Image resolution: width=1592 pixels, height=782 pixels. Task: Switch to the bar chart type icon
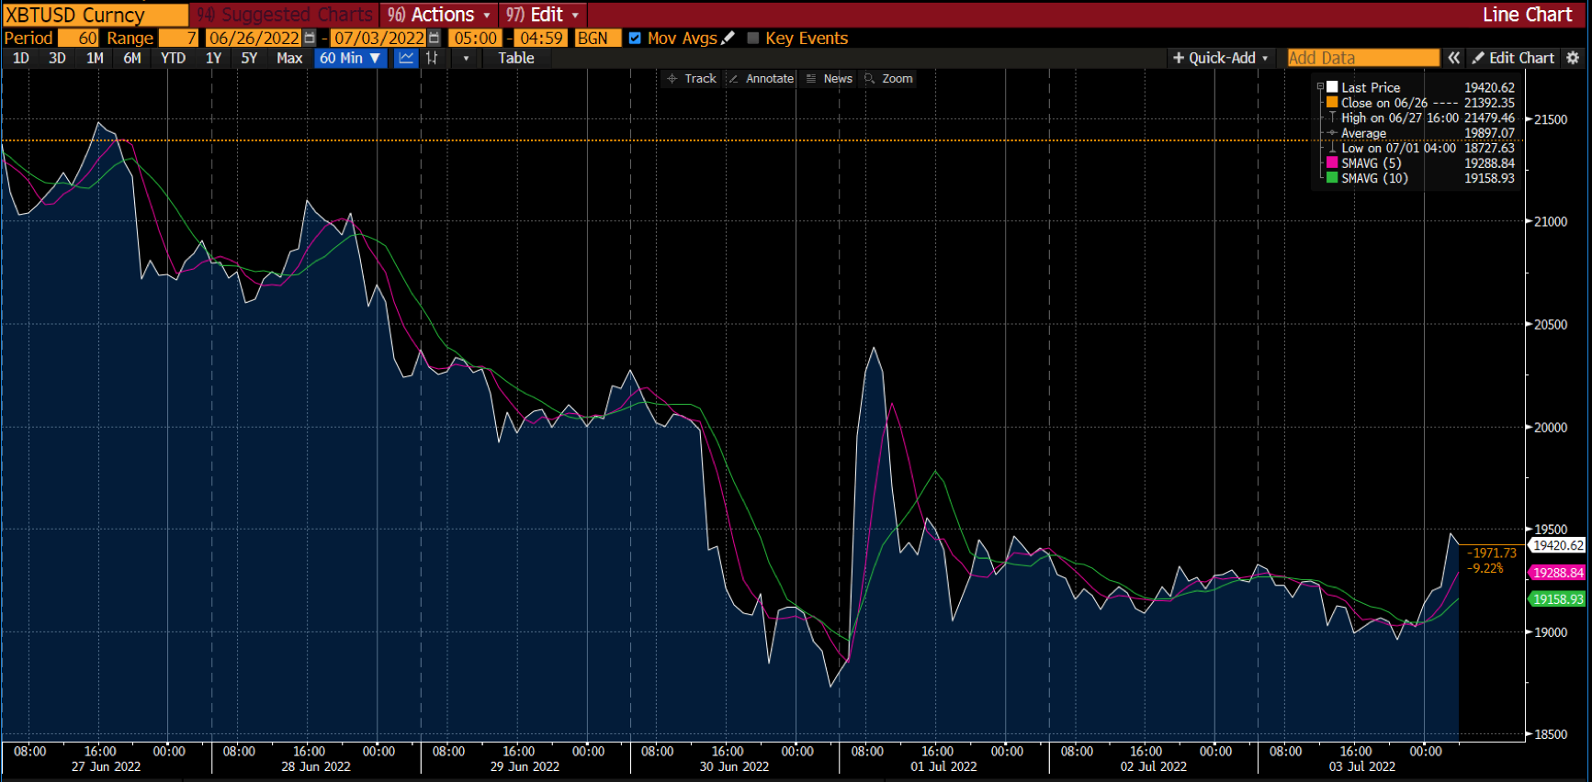(x=432, y=58)
